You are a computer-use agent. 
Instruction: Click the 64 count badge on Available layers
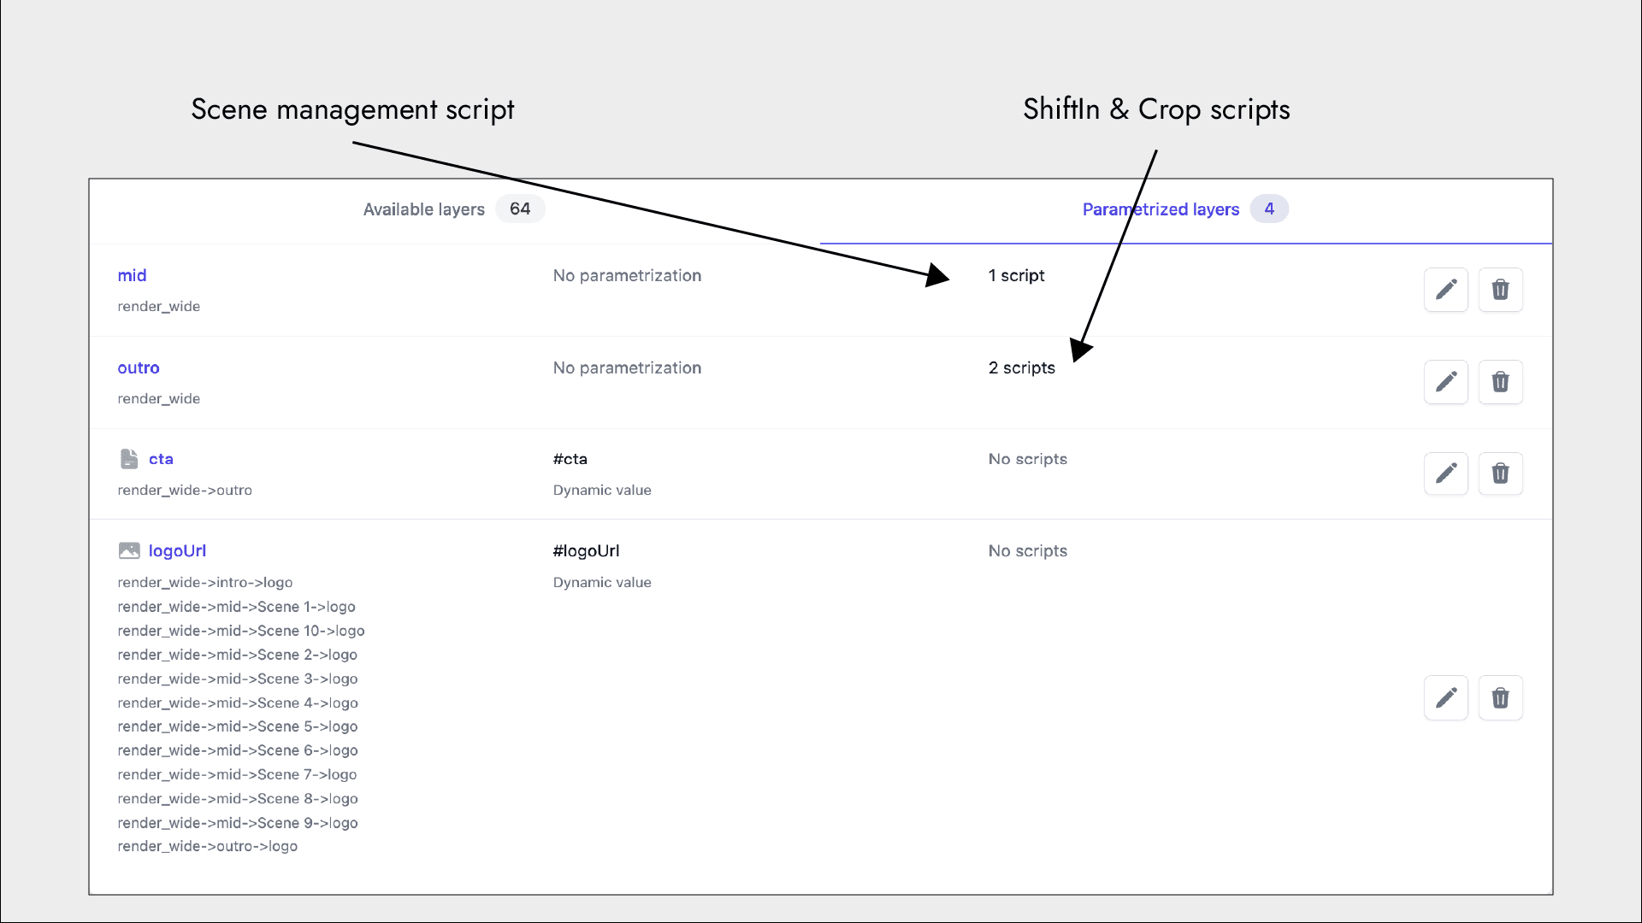[520, 209]
